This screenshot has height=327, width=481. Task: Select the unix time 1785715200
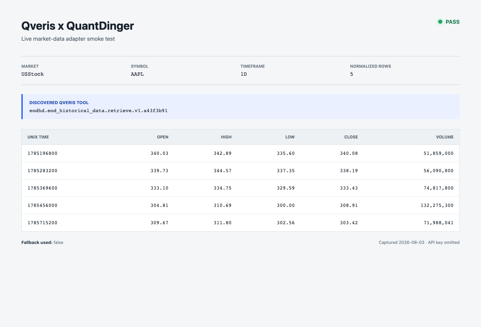(x=42, y=223)
